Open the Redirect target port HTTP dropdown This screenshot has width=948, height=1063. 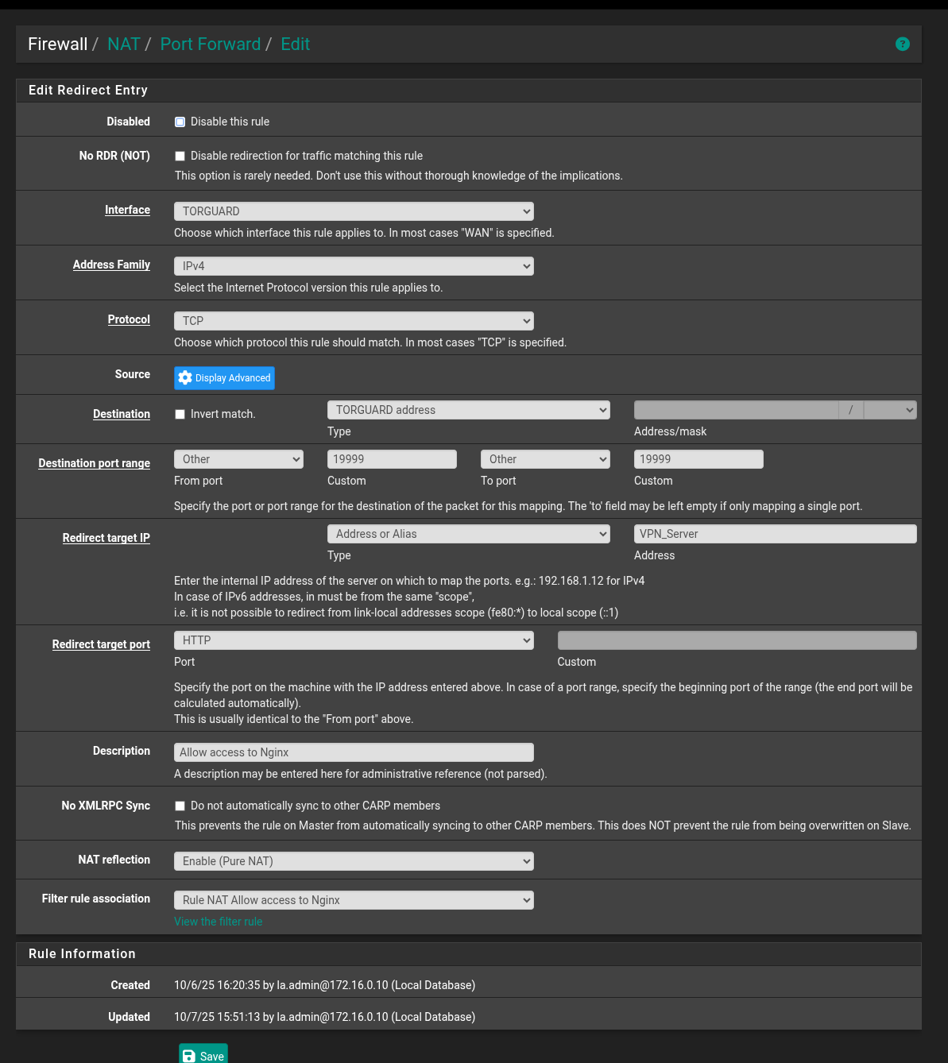(x=354, y=640)
